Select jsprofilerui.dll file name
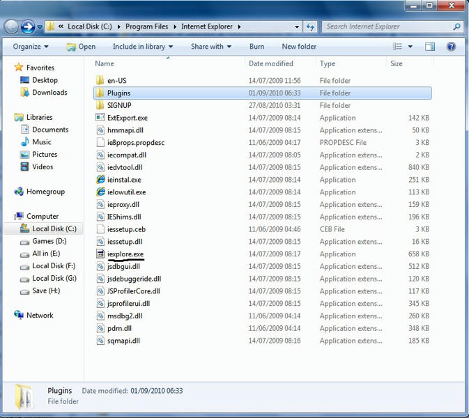This screenshot has height=418, width=469. (129, 304)
